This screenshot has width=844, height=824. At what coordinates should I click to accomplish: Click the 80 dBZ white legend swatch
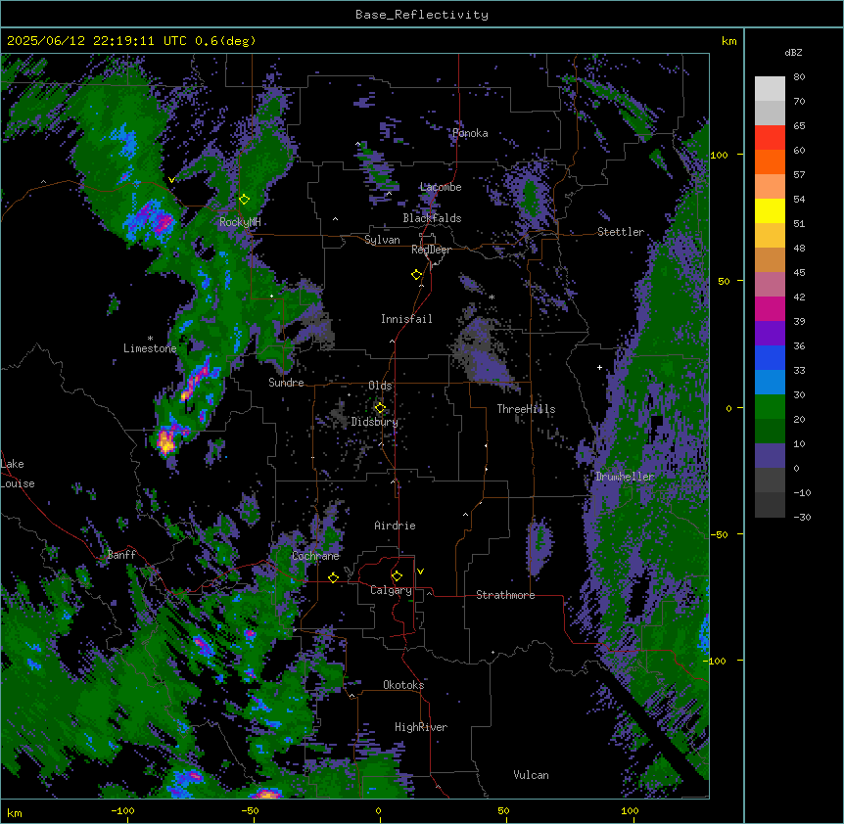770,89
